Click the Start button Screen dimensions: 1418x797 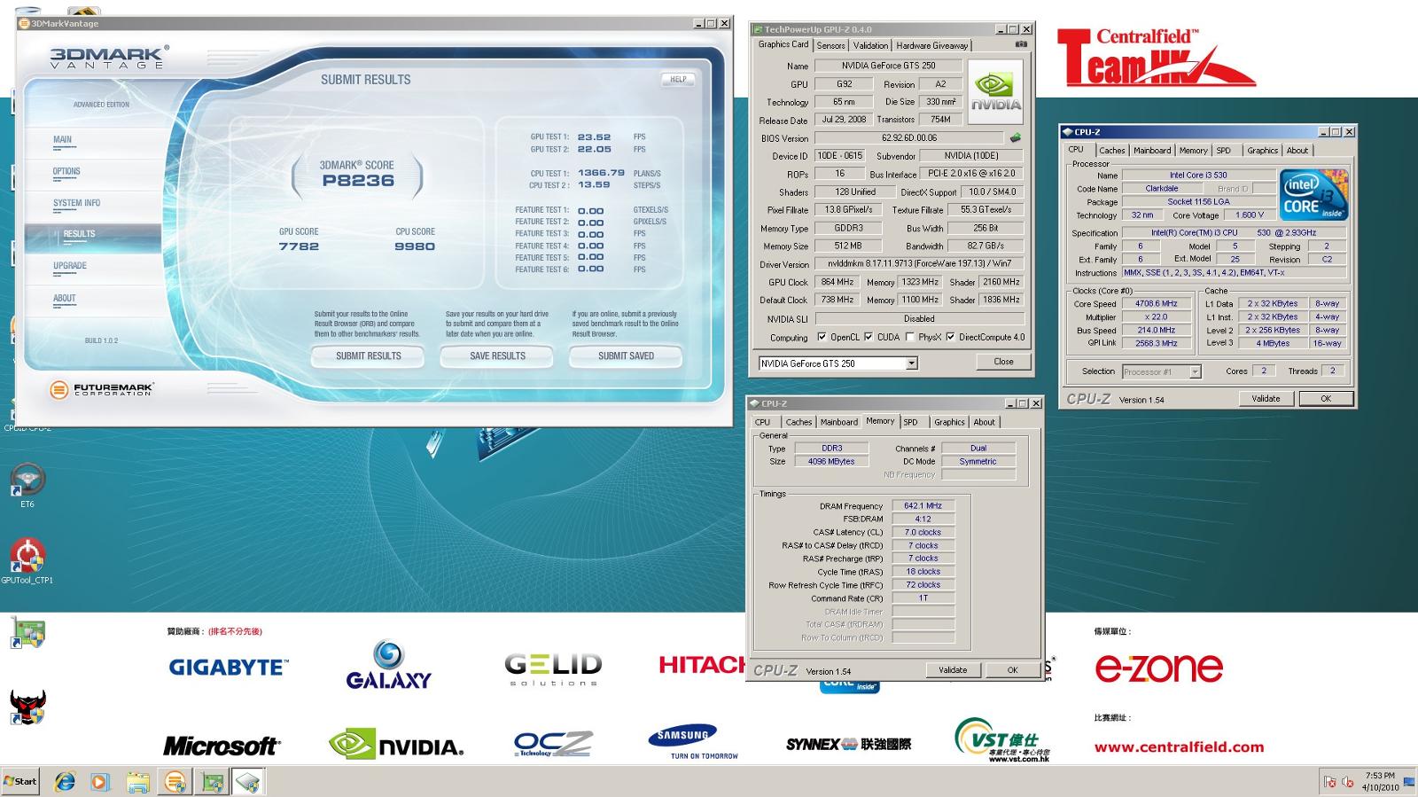pyautogui.click(x=20, y=782)
